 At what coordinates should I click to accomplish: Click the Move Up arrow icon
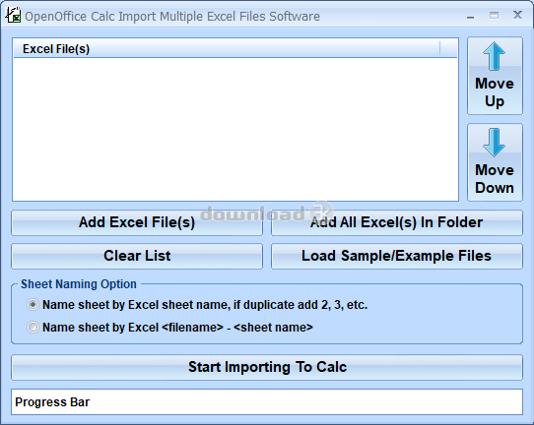[494, 56]
